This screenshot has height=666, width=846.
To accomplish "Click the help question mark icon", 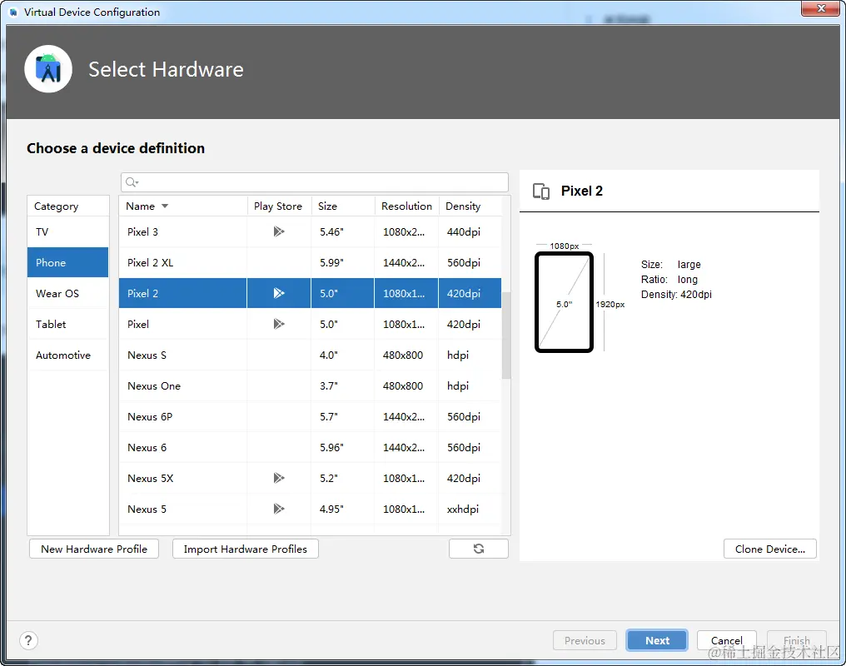I will tap(28, 641).
